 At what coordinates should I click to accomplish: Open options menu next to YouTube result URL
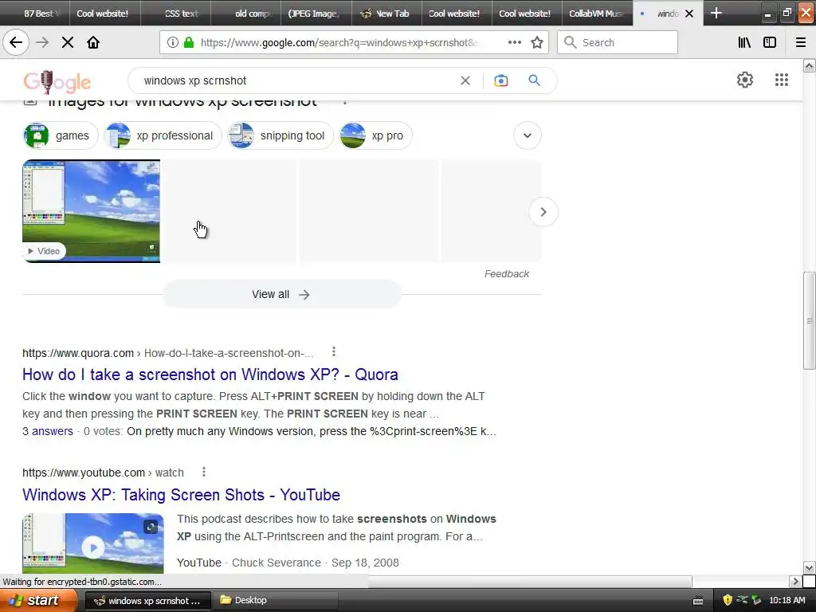pyautogui.click(x=204, y=472)
